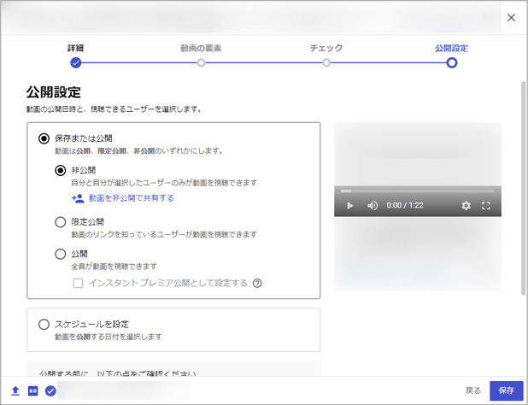
Task: Click the 戻る button
Action: [x=472, y=390]
